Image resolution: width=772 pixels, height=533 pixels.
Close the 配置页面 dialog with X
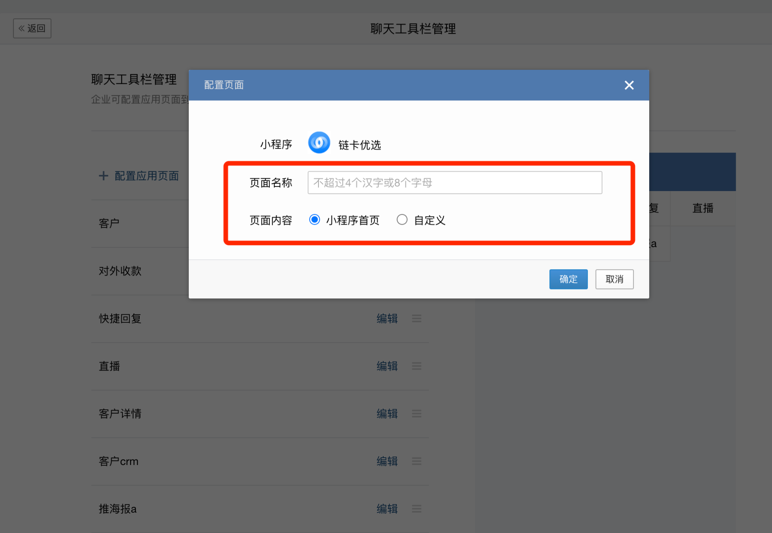[629, 85]
